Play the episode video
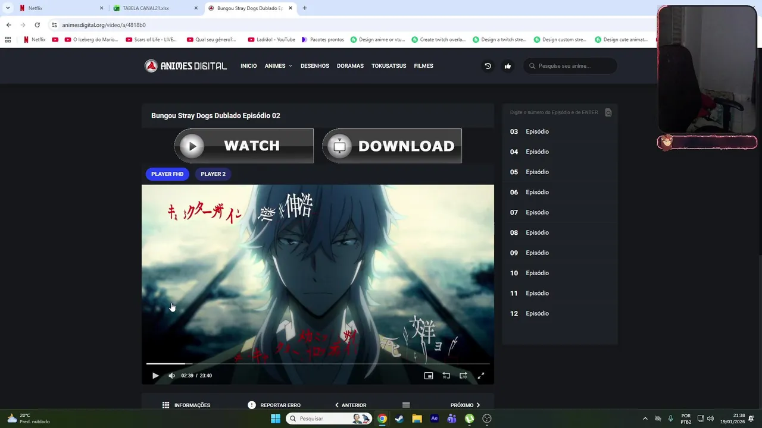 tap(155, 376)
